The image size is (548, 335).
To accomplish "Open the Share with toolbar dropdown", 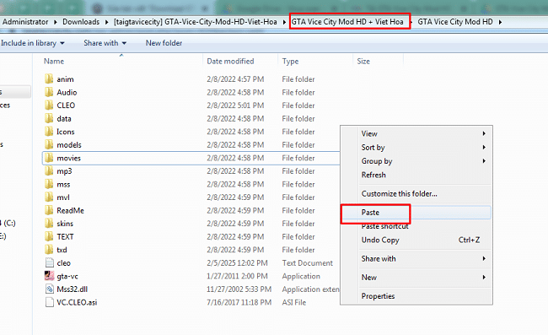I will click(105, 43).
